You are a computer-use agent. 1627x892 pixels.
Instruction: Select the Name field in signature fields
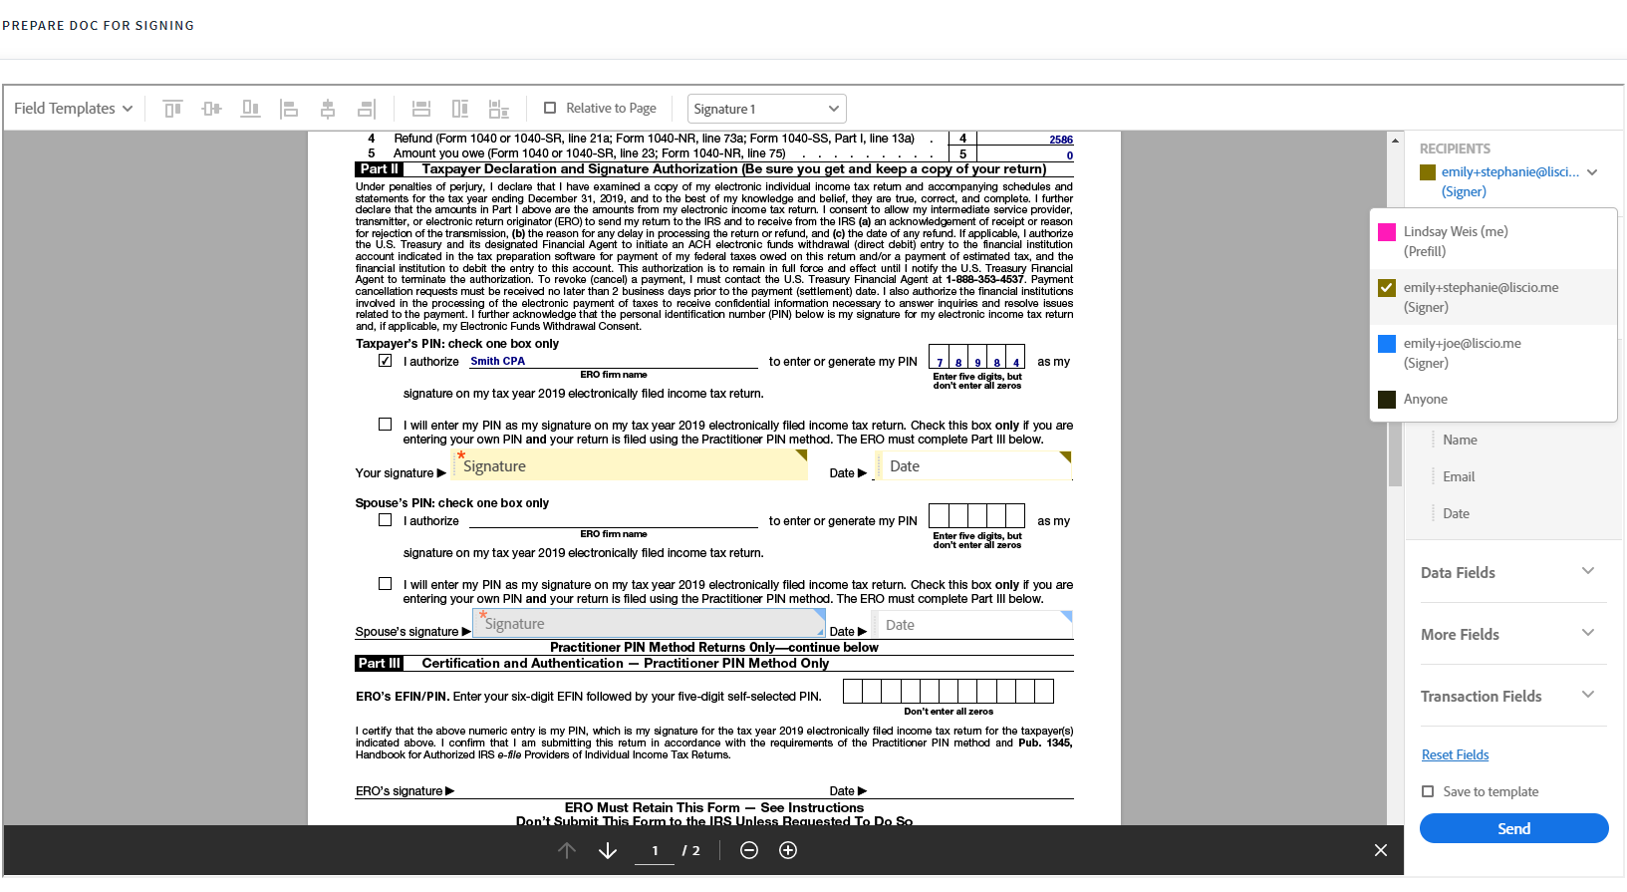[x=1461, y=440]
